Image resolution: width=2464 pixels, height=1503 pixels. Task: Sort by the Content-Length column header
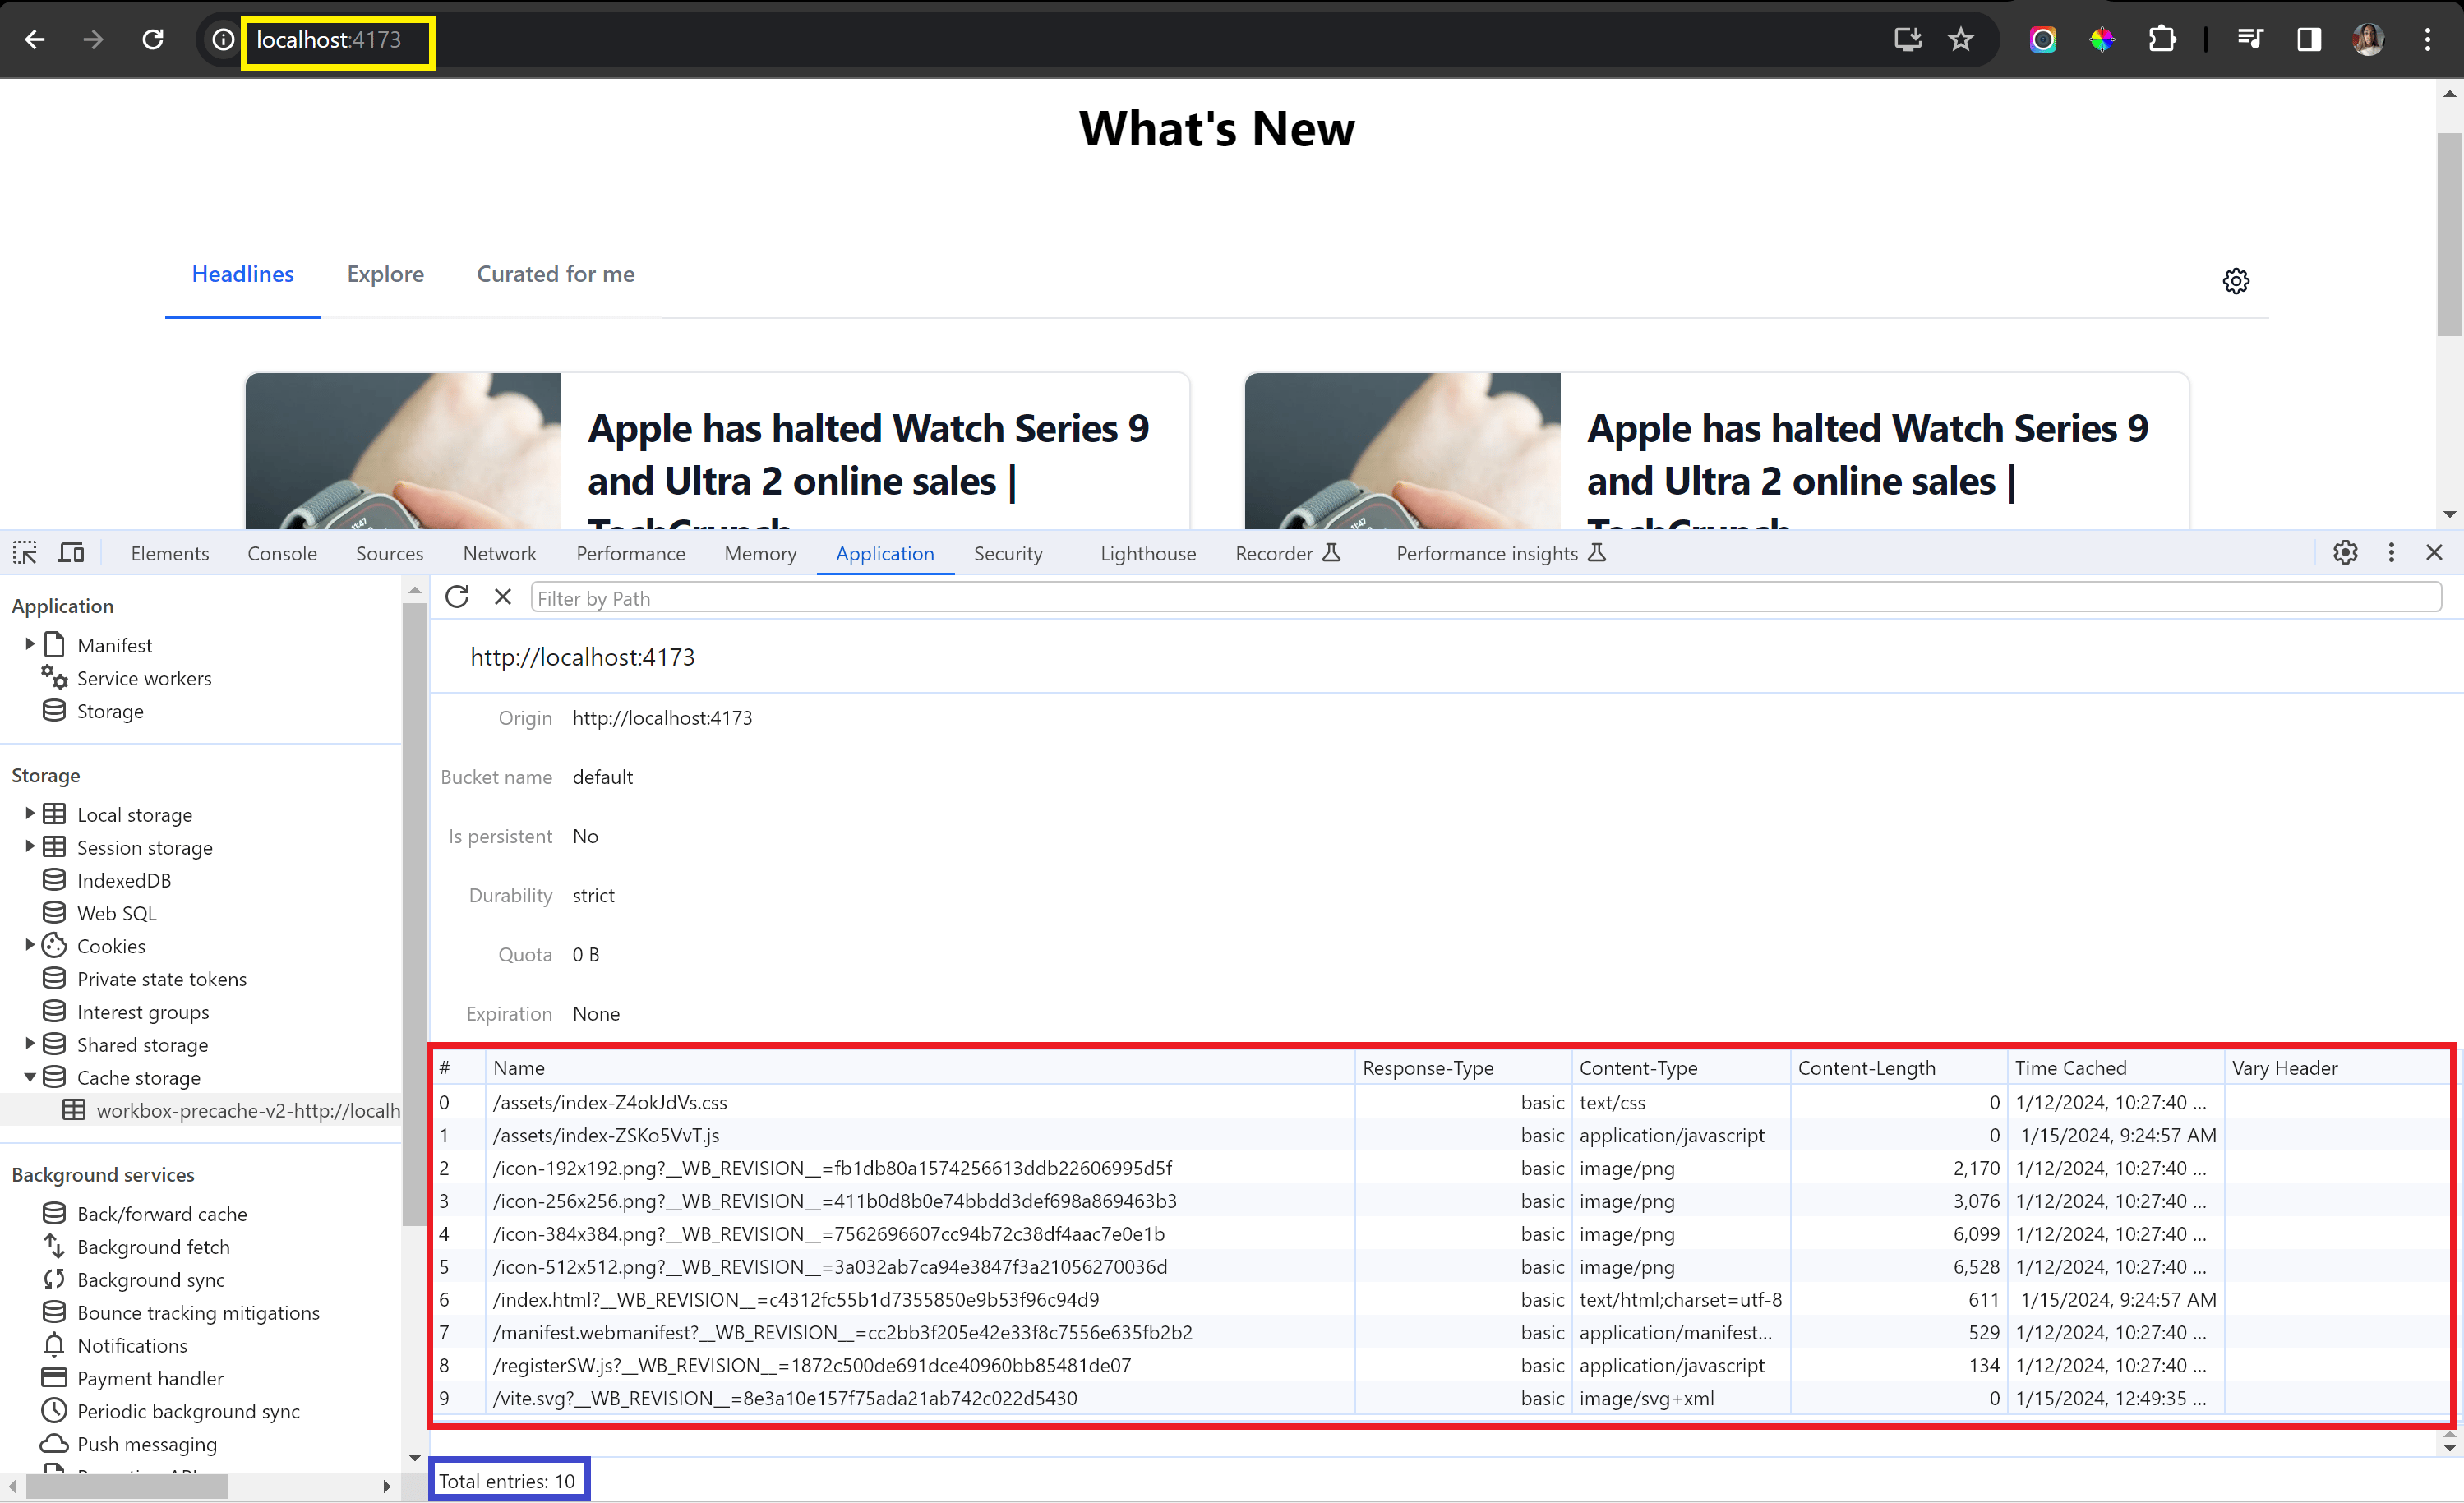point(1898,1068)
